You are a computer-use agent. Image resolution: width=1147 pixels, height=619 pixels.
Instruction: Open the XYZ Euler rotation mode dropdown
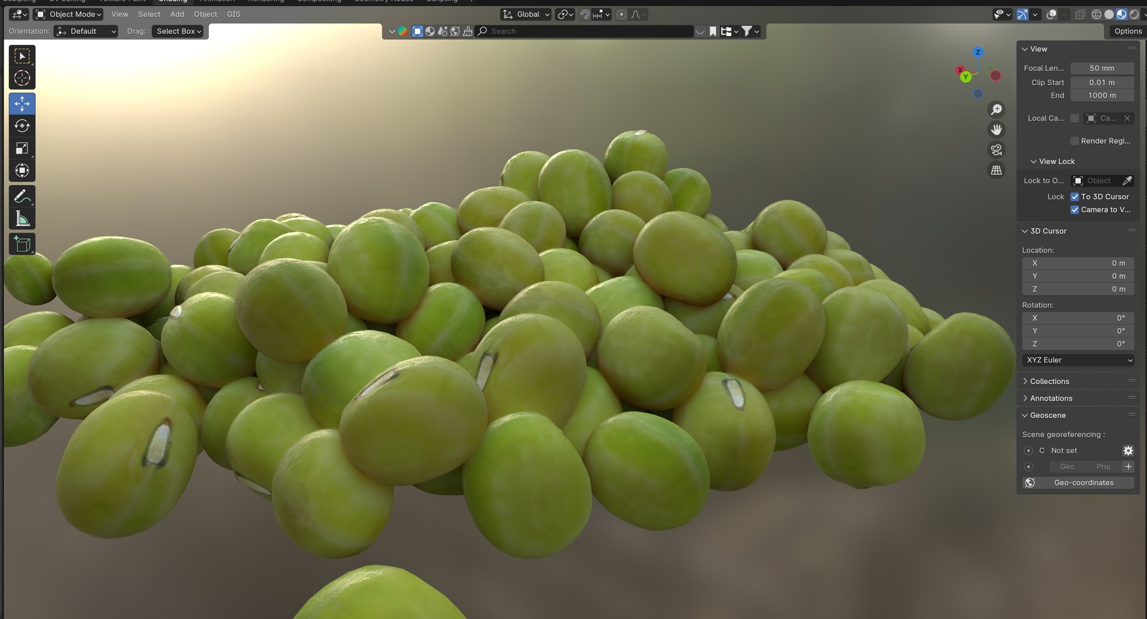1078,360
